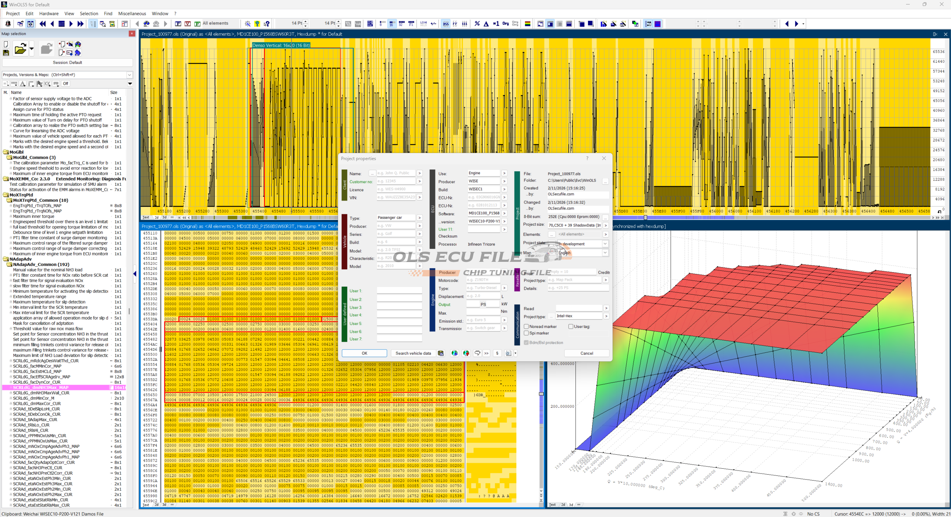Open the Project state dropdown
Screen dimensions: 951x517
tap(605, 244)
